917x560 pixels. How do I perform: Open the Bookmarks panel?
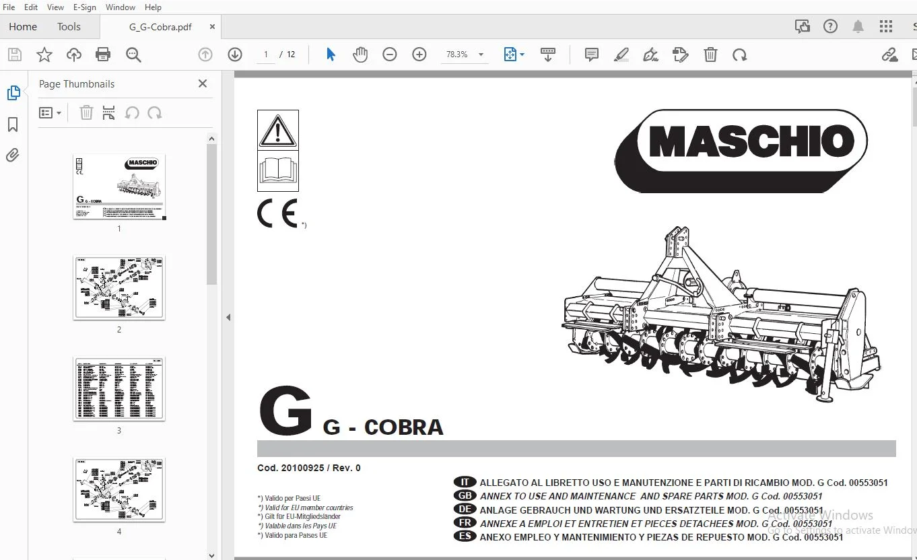(x=13, y=125)
